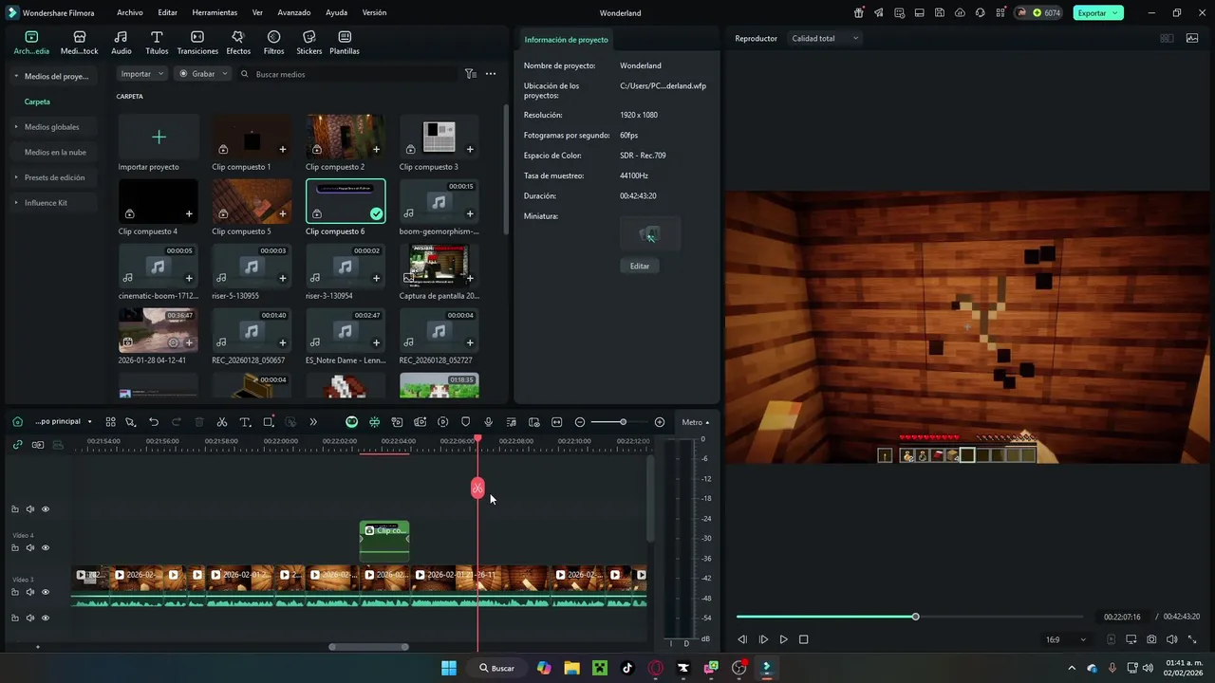Image resolution: width=1215 pixels, height=683 pixels.
Task: Click the timeline horizontal scrollbar
Action: point(368,647)
